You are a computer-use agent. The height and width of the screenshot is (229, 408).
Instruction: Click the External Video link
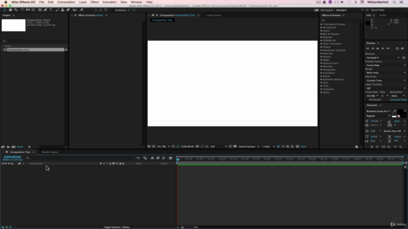click(x=398, y=100)
